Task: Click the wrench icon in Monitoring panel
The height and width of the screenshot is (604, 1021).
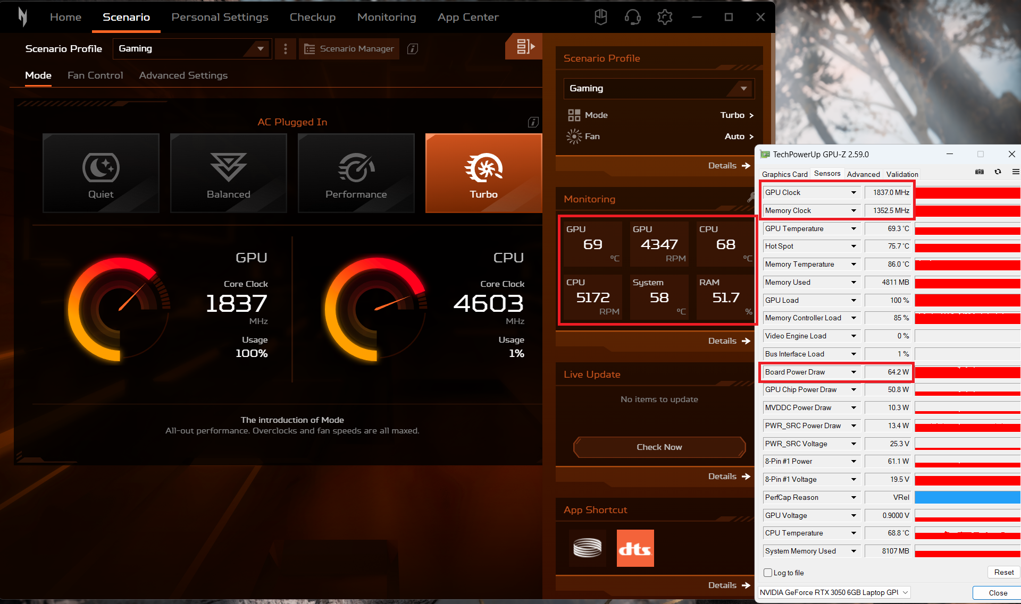Action: (x=751, y=198)
